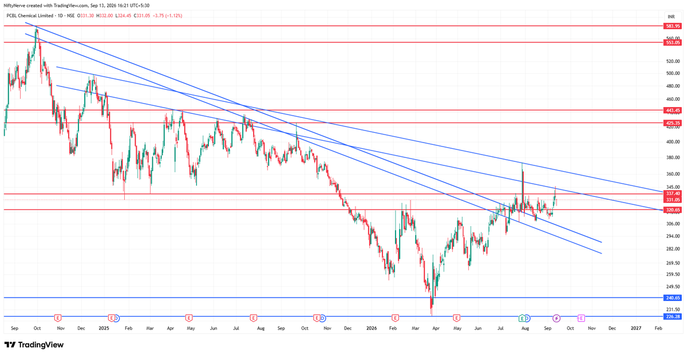
Task: Click the 500.00 price axis tick
Action: pos(673,73)
